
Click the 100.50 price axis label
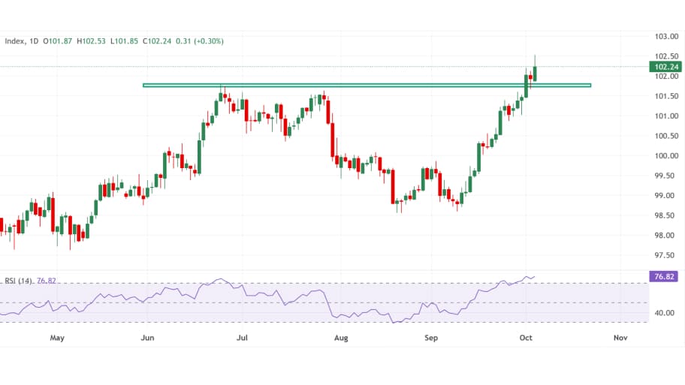(666, 136)
